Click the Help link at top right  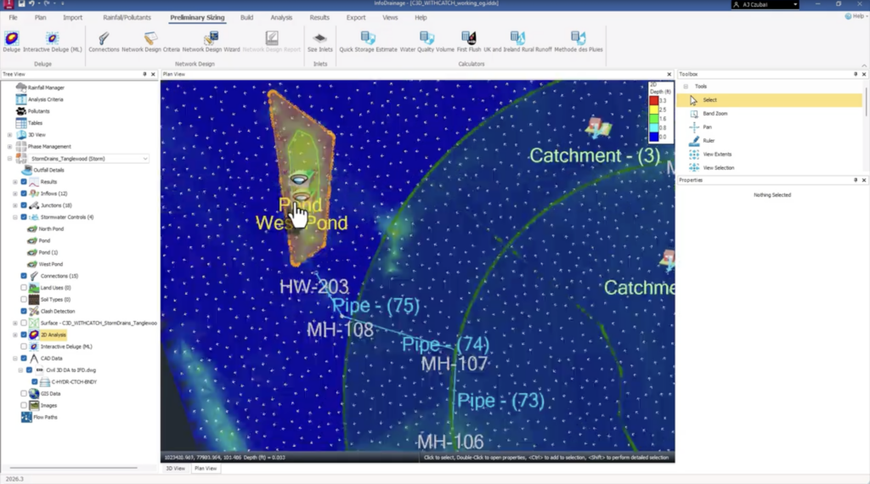pos(855,17)
